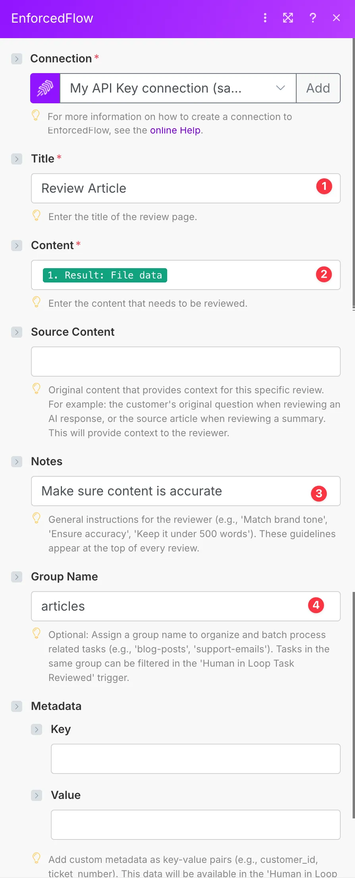Expand the Connection field toggle arrow
Image resolution: width=355 pixels, height=878 pixels.
(17, 59)
